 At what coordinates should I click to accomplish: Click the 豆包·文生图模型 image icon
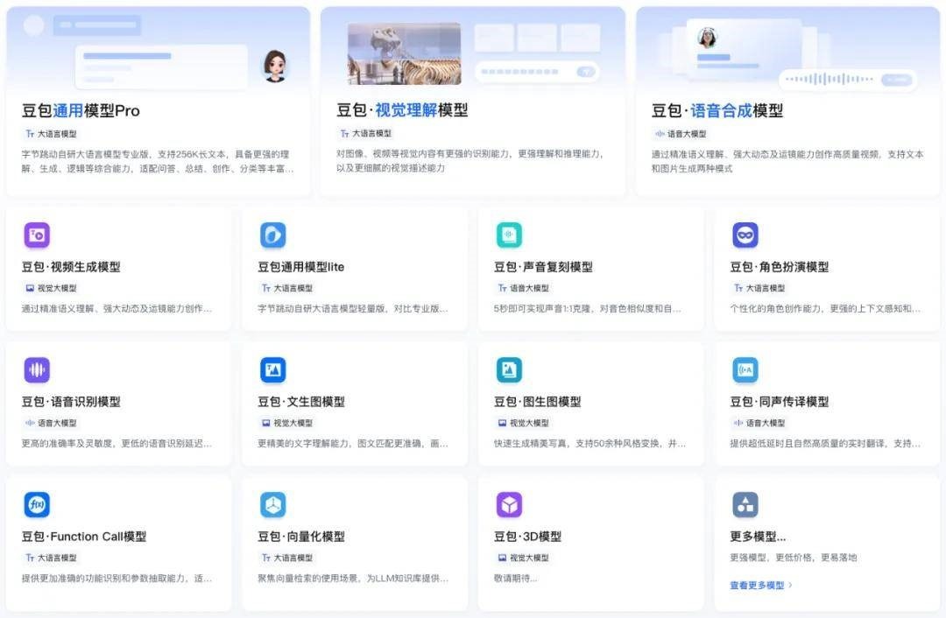pos(273,370)
